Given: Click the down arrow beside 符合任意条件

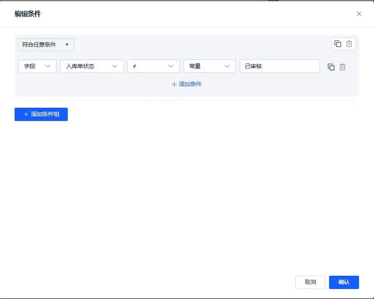Looking at the screenshot, I should click(x=67, y=44).
